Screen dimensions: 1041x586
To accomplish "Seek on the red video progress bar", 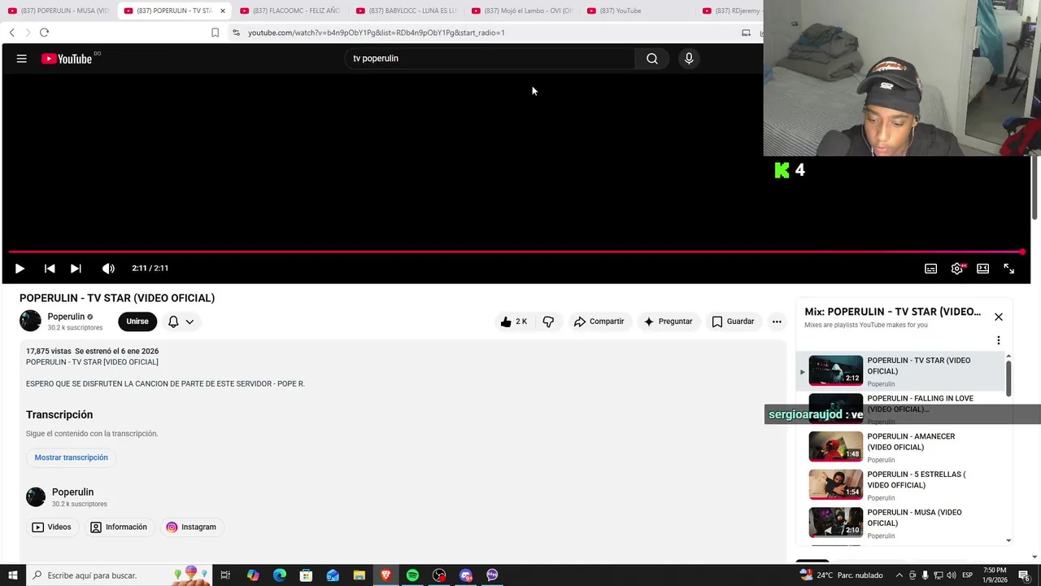I will coord(516,251).
